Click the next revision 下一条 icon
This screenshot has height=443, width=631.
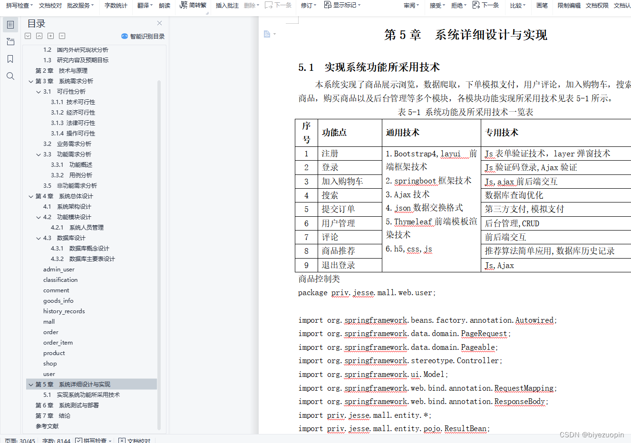476,5
